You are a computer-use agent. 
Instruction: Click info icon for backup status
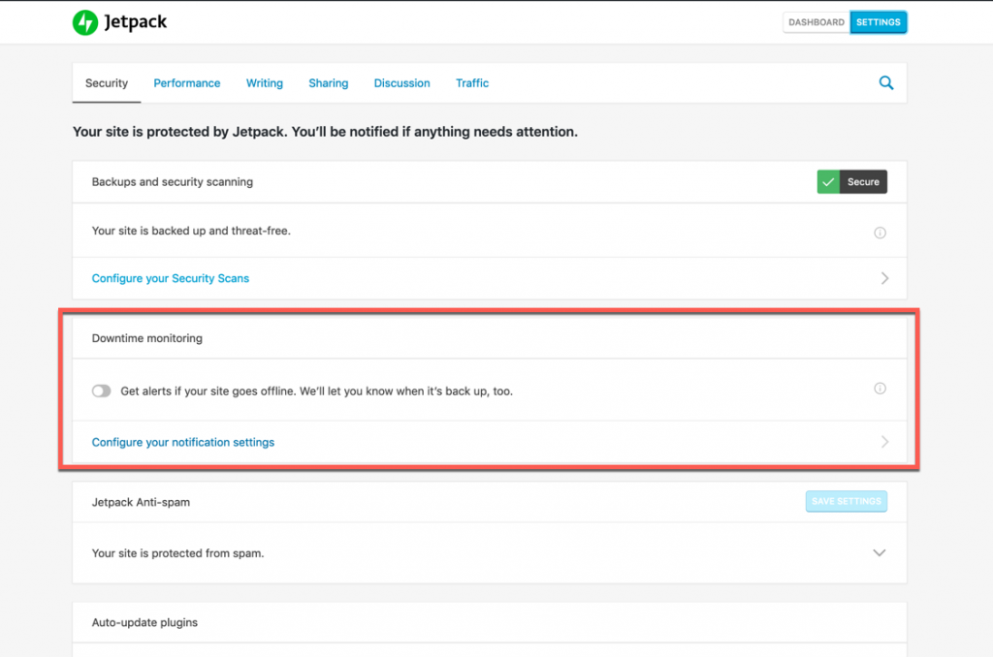(x=880, y=233)
